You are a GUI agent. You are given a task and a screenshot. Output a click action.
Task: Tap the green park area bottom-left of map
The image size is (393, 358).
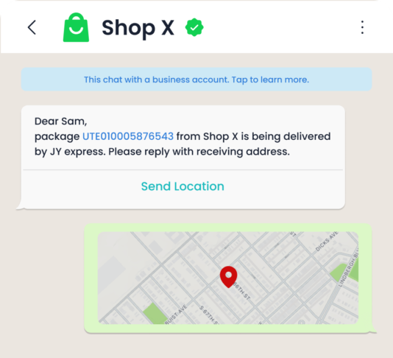(155, 314)
